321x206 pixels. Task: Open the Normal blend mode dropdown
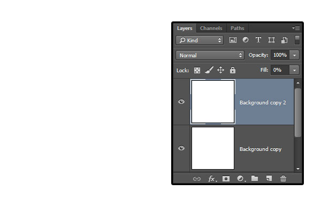[x=210, y=55]
